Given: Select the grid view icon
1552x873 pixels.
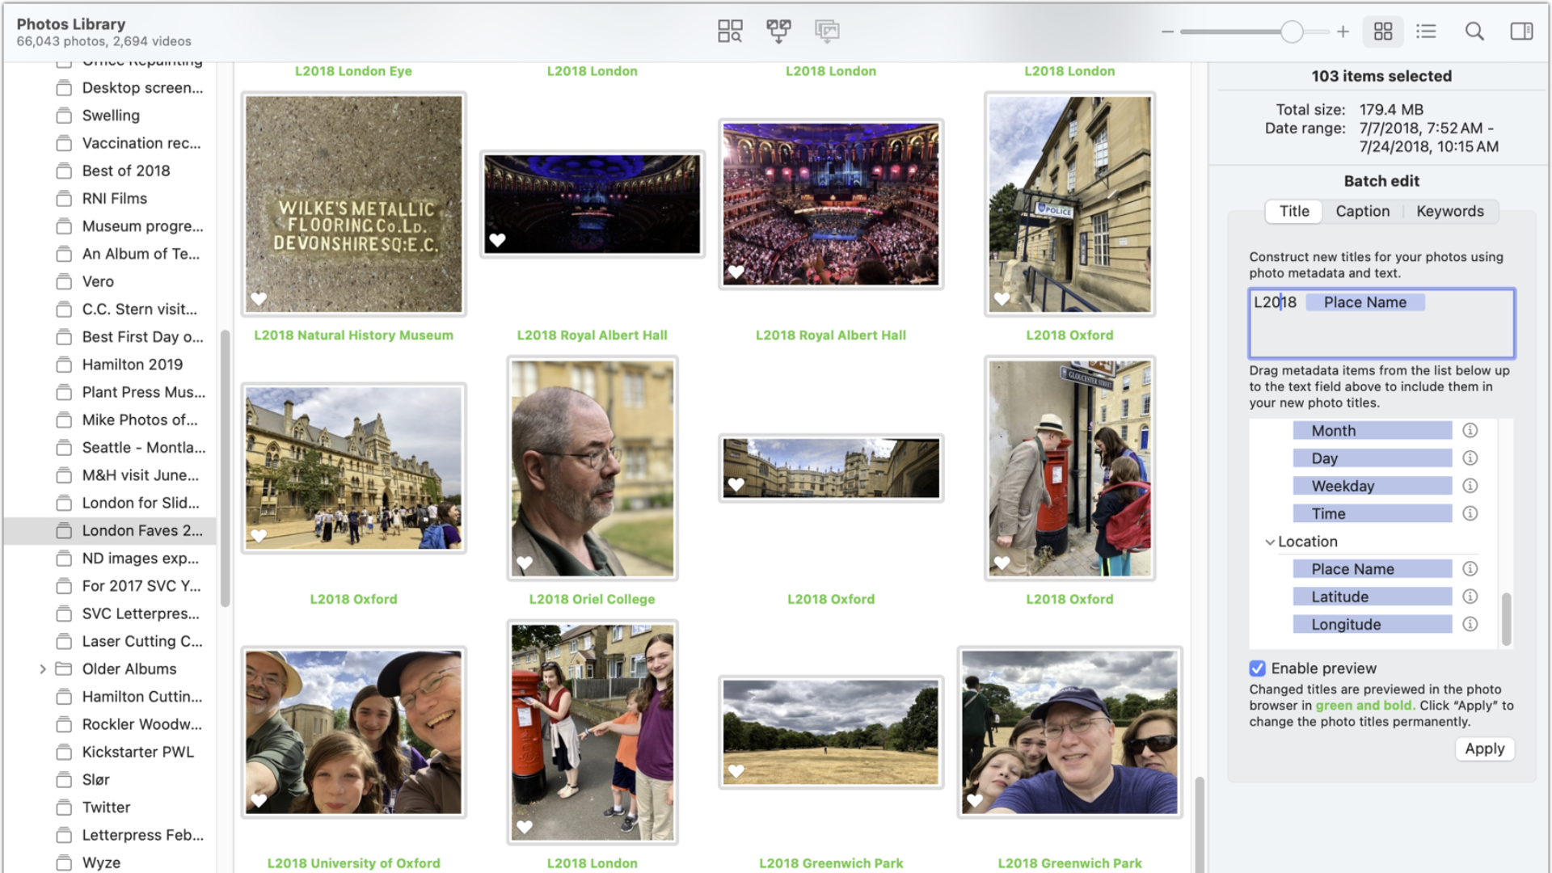Looking at the screenshot, I should (x=1383, y=31).
